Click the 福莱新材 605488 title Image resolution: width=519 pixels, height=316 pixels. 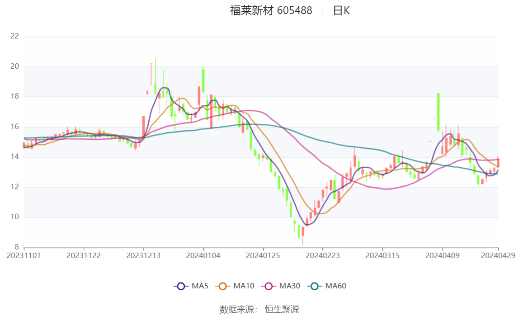[x=271, y=10]
